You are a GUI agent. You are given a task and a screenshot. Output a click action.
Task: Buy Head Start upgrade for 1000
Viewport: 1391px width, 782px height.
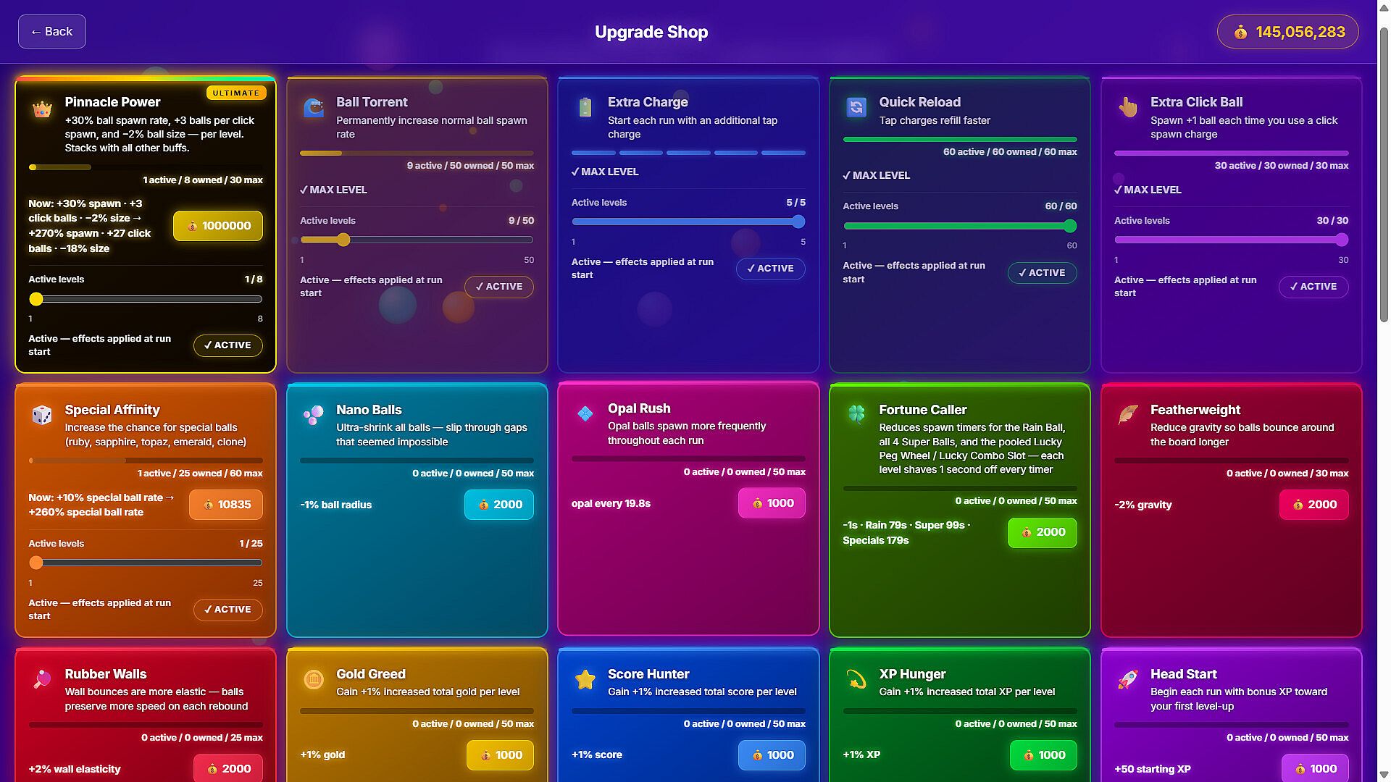pyautogui.click(x=1315, y=768)
